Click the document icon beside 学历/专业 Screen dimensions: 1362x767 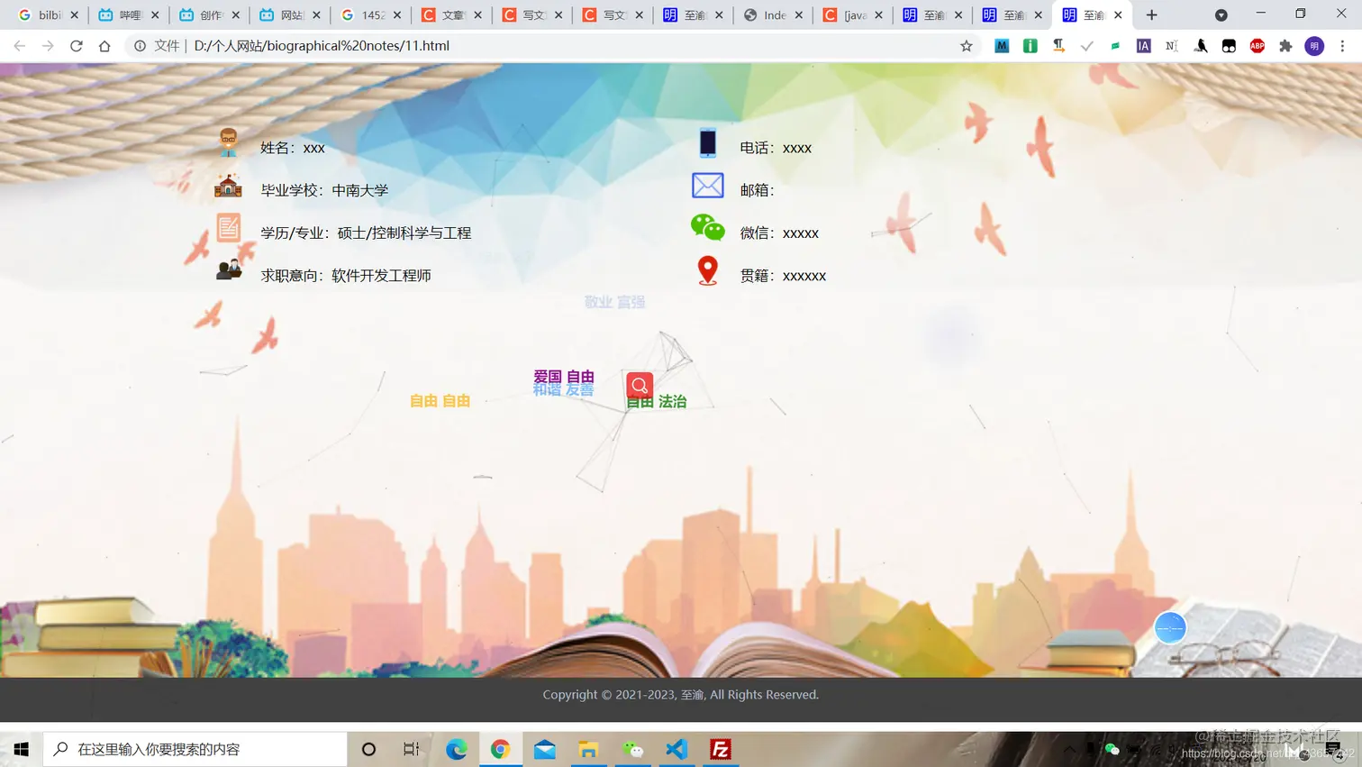click(228, 226)
